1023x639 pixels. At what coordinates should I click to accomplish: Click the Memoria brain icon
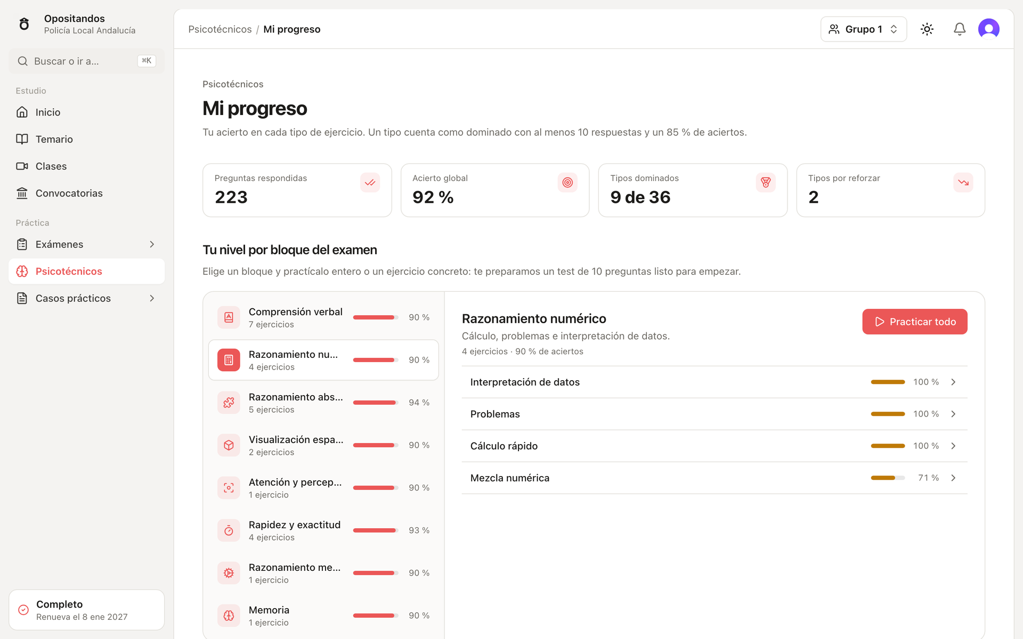click(229, 616)
